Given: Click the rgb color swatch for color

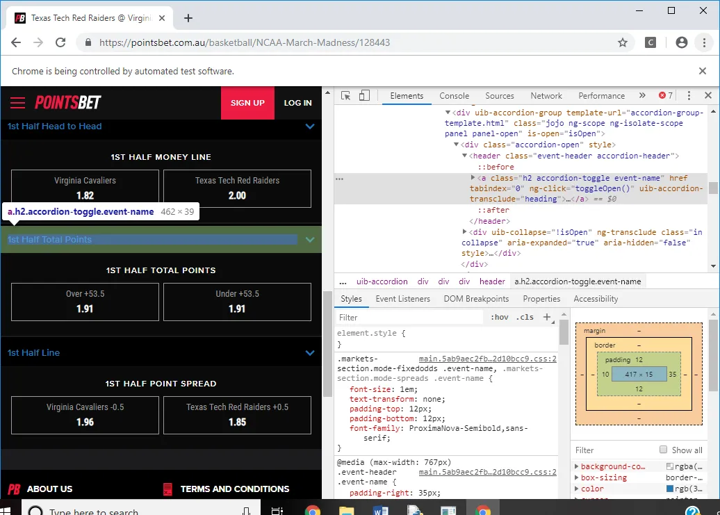Looking at the screenshot, I should click(x=669, y=489).
